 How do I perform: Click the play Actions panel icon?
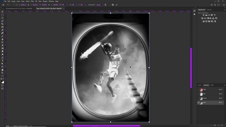[x=195, y=14]
